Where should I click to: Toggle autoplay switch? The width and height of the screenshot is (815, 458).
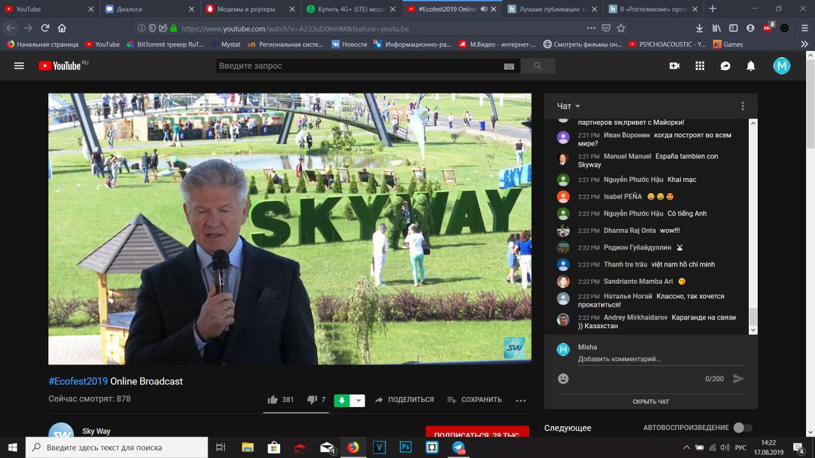[x=742, y=427]
